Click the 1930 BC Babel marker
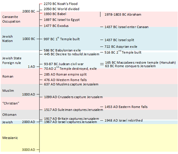The width and height of the screenshot is (178, 154). 55,14
